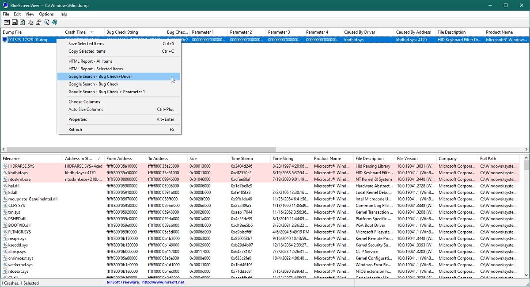
Task: Click the Save floppy disk icon
Action: [x=15, y=22]
